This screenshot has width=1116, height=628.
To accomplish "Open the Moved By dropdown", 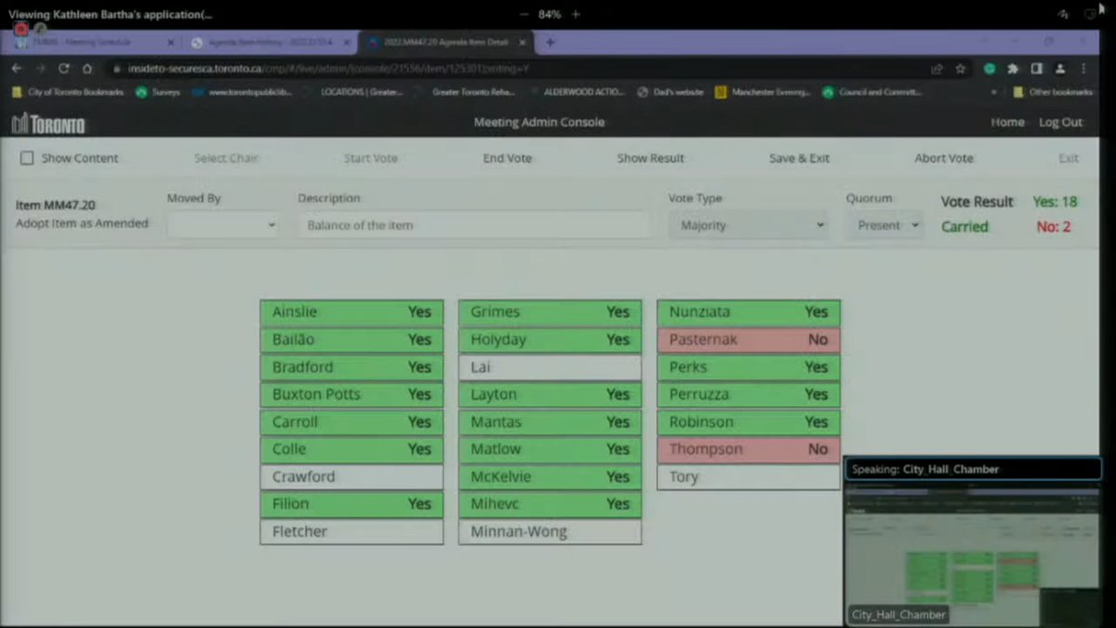I will [223, 225].
